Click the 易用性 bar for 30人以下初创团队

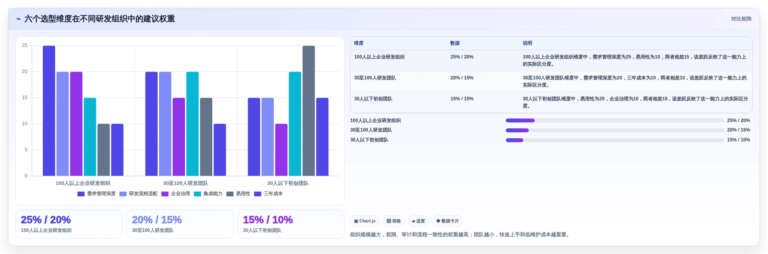309,111
